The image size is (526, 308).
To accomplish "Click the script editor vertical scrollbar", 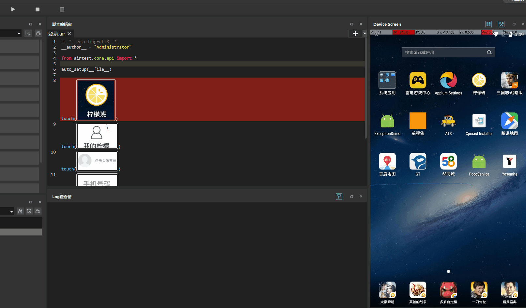I will (x=366, y=88).
